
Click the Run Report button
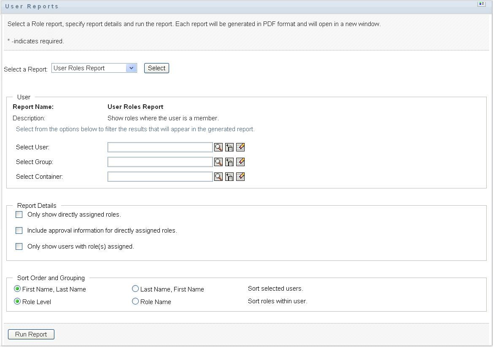[x=31, y=334]
